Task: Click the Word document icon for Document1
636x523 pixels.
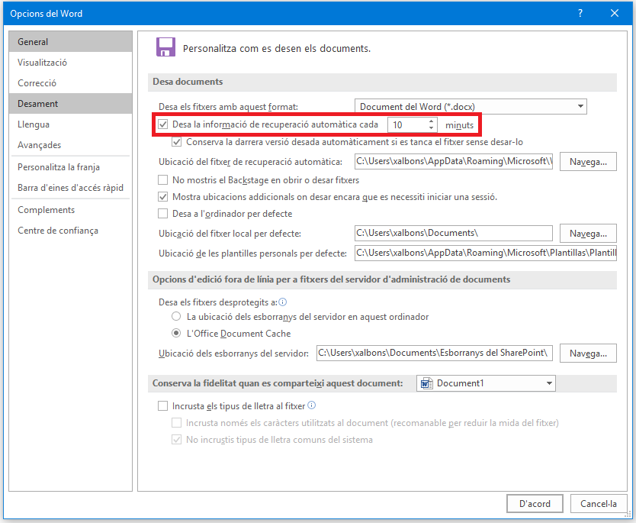Action: coord(426,383)
